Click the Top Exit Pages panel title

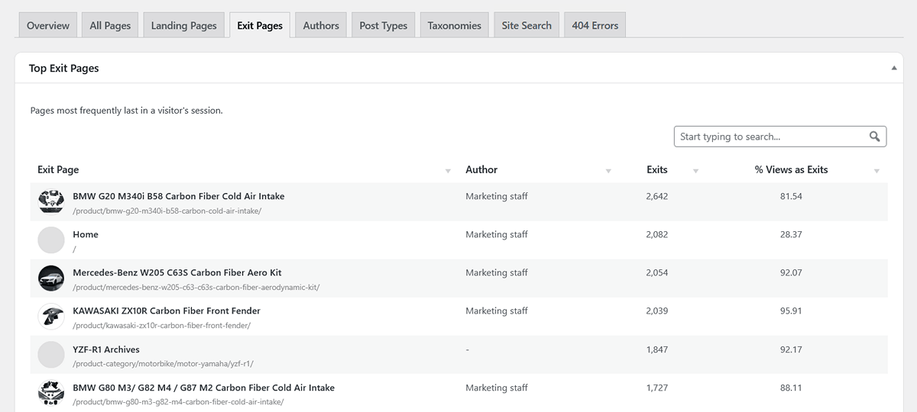[x=64, y=68]
